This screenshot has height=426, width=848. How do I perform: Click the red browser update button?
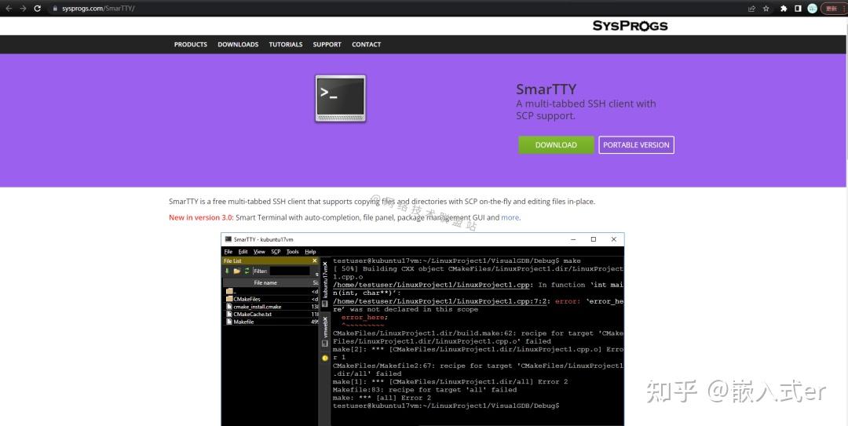point(835,9)
